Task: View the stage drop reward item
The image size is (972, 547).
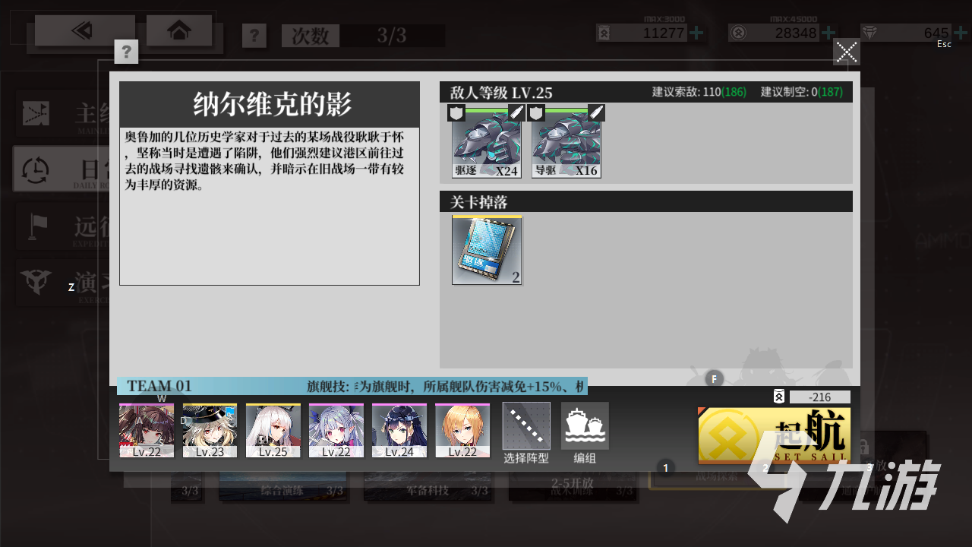Action: click(x=487, y=250)
